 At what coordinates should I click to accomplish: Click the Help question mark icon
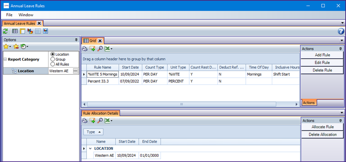pyautogui.click(x=341, y=31)
